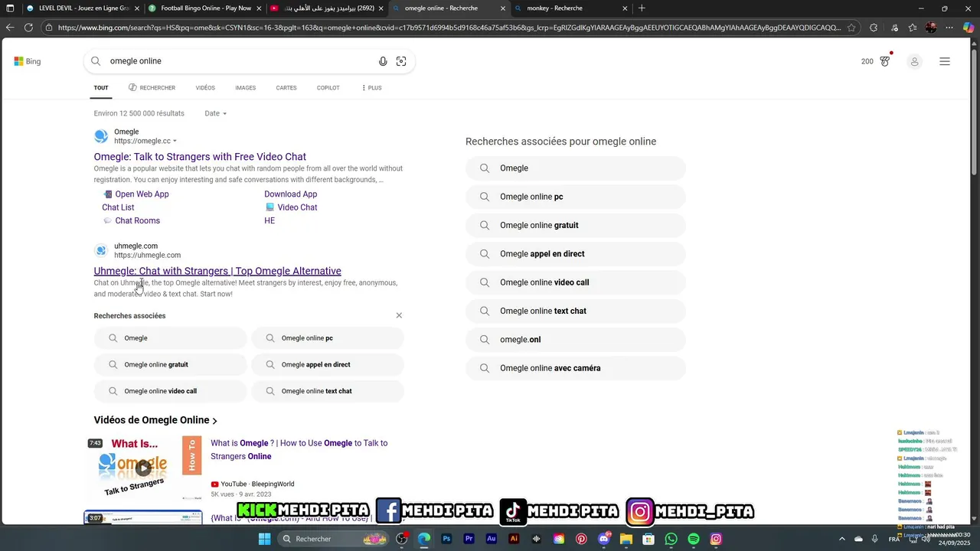Dismiss the inline Recherches associées box

click(x=399, y=315)
